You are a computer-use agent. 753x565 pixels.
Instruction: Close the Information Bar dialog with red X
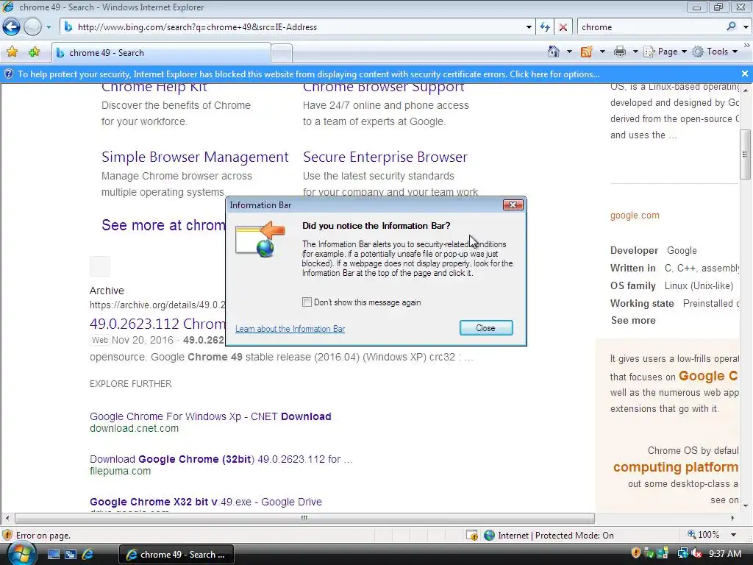pos(513,205)
